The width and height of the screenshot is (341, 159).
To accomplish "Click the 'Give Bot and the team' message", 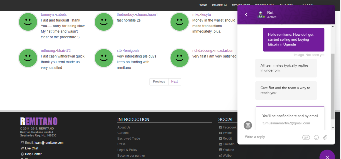I will coord(286,91).
